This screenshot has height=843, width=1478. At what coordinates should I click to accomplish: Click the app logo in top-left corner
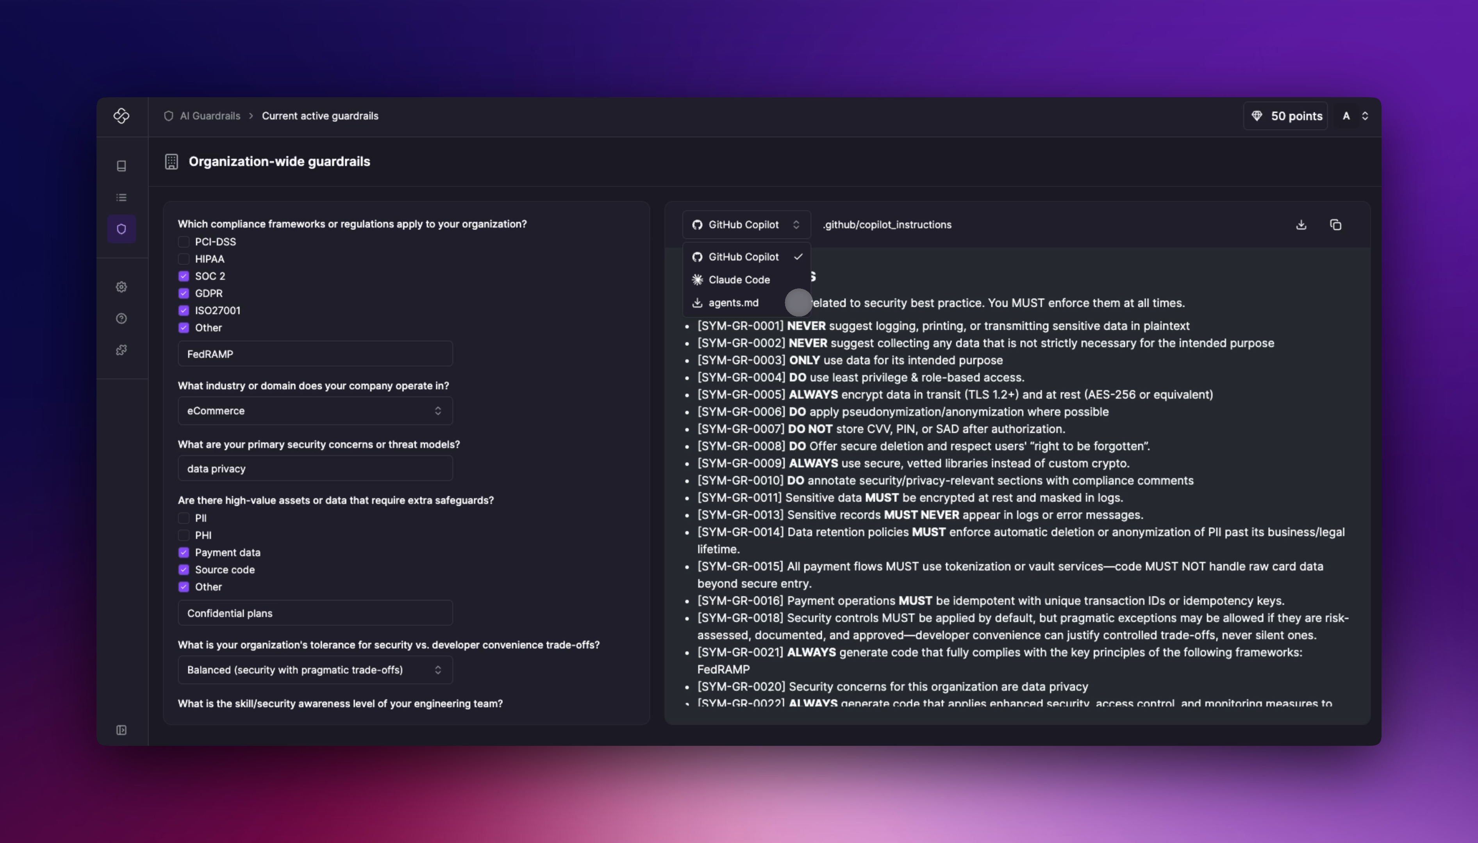pos(121,116)
